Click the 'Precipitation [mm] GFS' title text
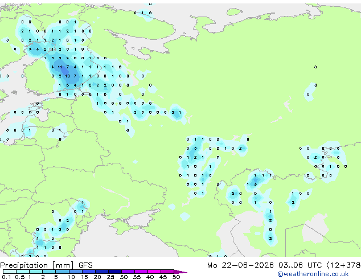The height and width of the screenshot is (279, 361). pos(46,265)
